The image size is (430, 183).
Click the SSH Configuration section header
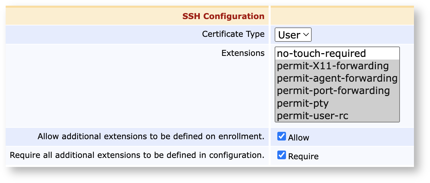click(x=223, y=16)
